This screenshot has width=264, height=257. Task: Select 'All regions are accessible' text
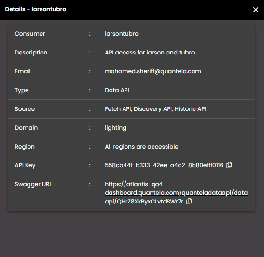tap(141, 147)
